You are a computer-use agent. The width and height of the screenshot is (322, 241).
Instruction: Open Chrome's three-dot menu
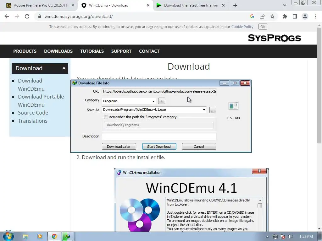pos(315,16)
